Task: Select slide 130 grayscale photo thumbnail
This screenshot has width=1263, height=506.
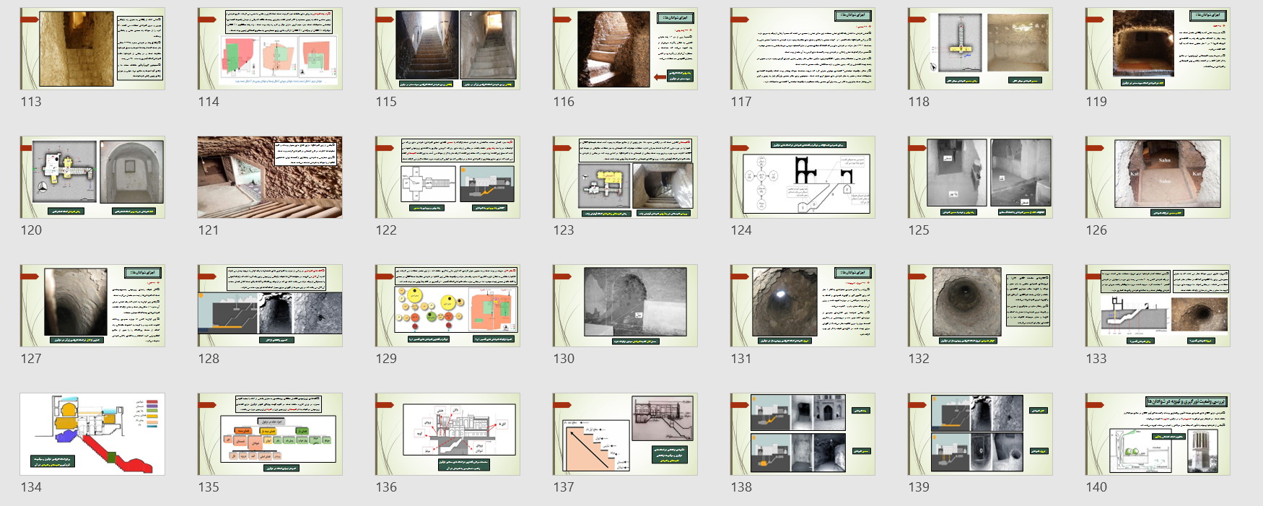Action: point(625,306)
